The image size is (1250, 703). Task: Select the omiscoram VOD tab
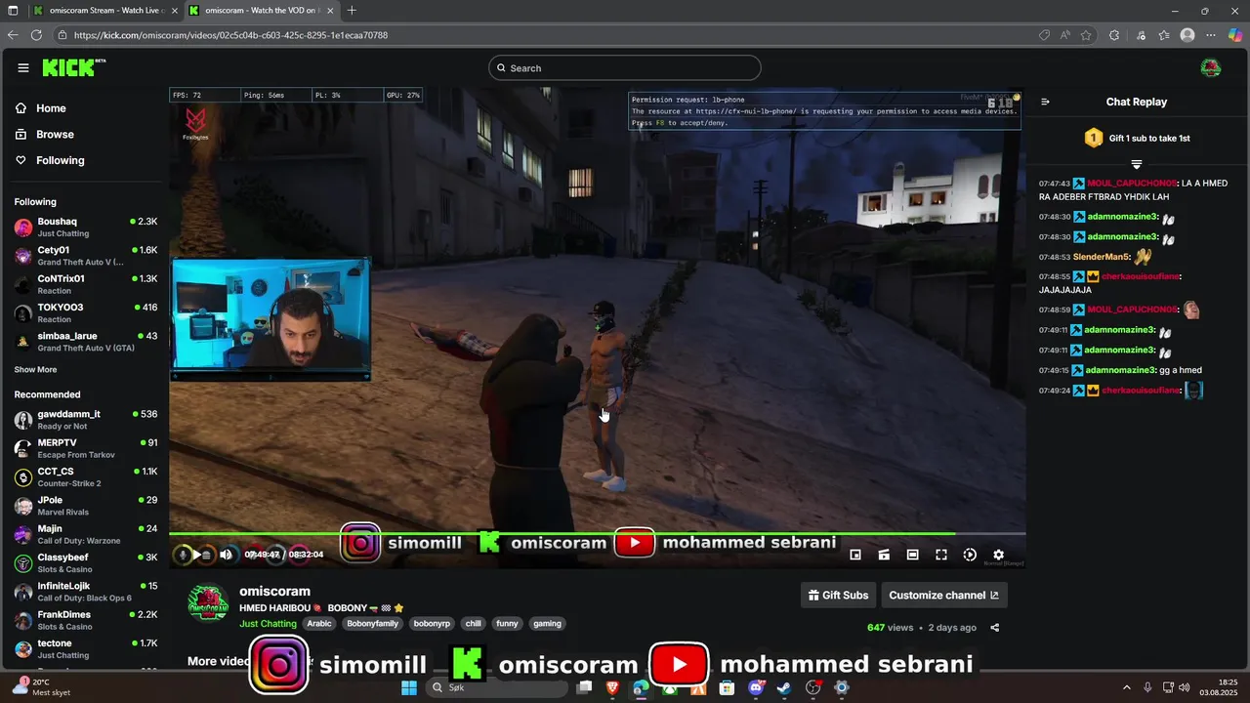coord(261,11)
